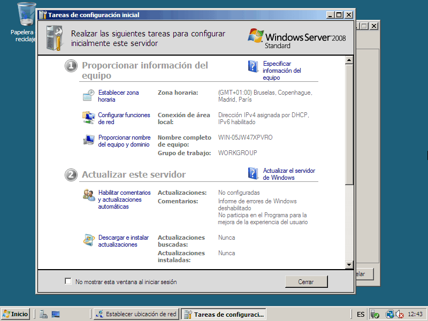
Task: Click the clock showing 12:43
Action: coord(415,314)
